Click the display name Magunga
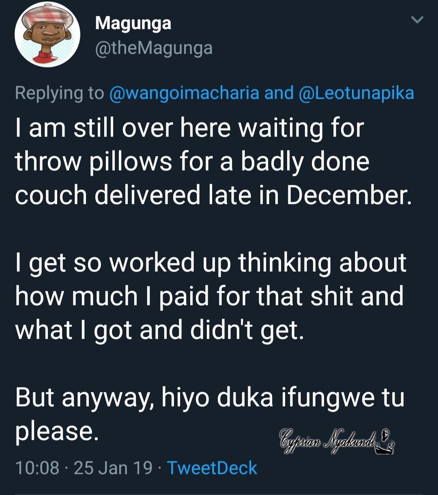Image resolution: width=438 pixels, height=495 pixels. pyautogui.click(x=133, y=24)
